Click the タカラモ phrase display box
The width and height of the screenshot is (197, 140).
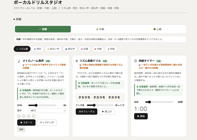coord(100,97)
